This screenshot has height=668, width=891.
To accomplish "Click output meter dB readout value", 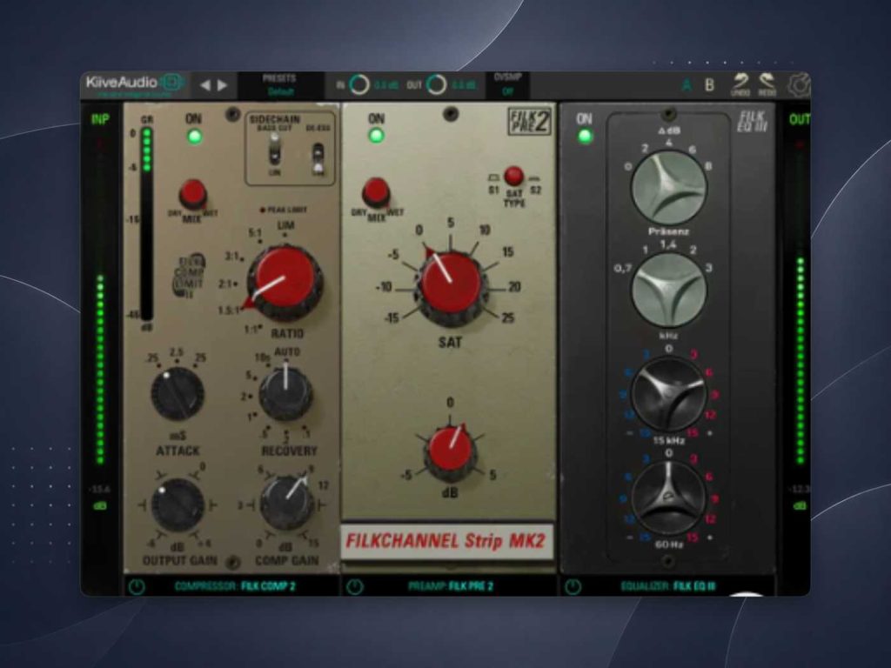I will coord(800,489).
